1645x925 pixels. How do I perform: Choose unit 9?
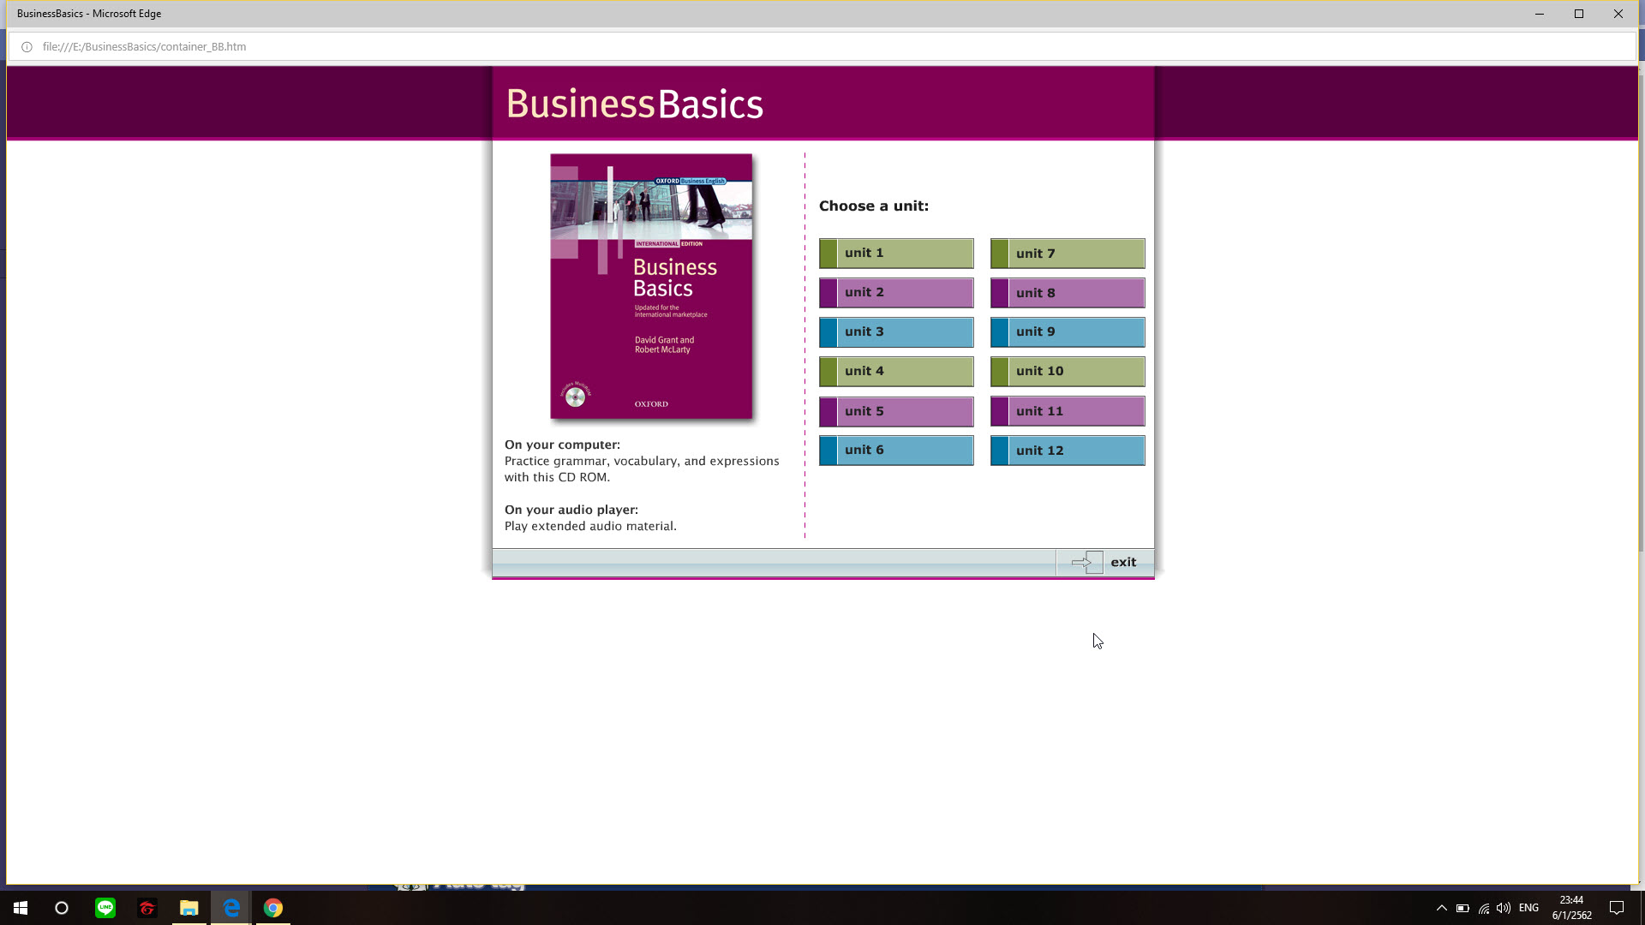pyautogui.click(x=1068, y=332)
